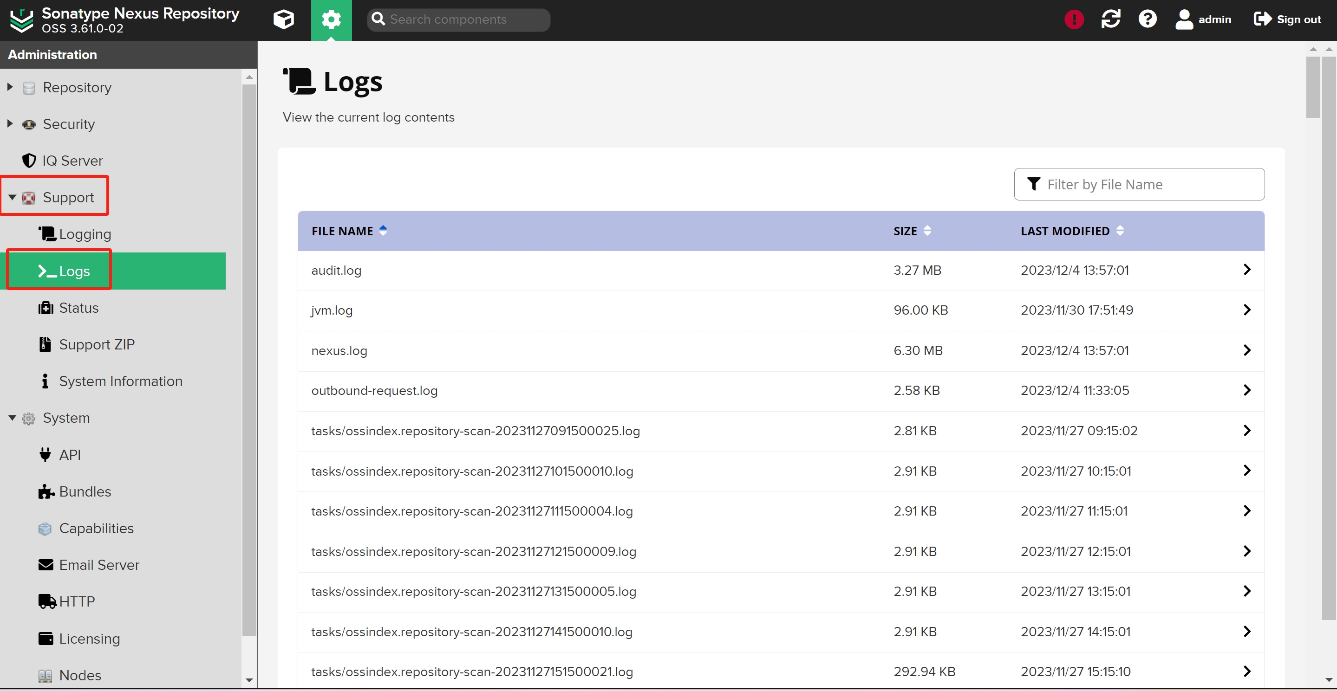Open the Status page
The width and height of the screenshot is (1337, 691).
coord(79,308)
